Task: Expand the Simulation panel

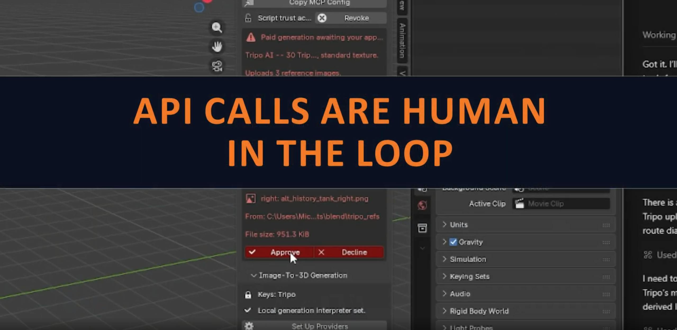Action: tap(444, 259)
